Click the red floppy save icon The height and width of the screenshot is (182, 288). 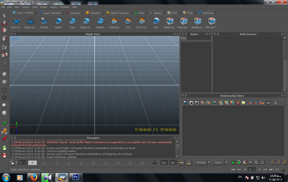4,156
